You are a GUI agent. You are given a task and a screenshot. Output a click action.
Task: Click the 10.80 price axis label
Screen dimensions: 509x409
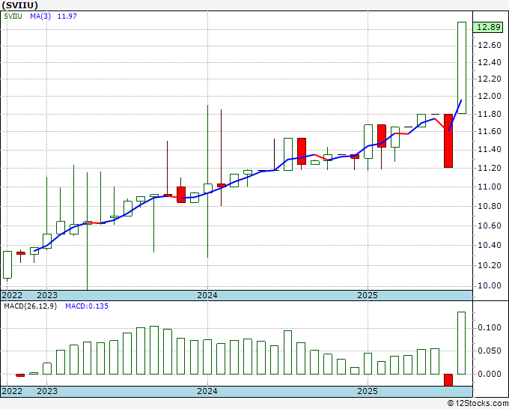(x=490, y=207)
